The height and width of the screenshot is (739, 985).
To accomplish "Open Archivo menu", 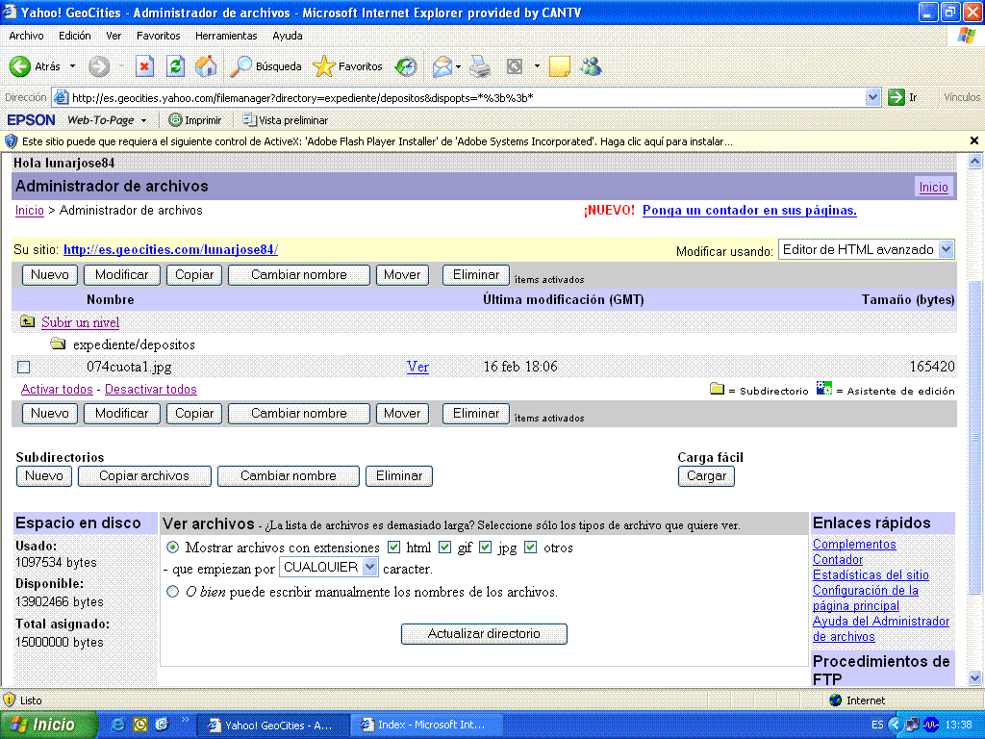I will click(26, 36).
